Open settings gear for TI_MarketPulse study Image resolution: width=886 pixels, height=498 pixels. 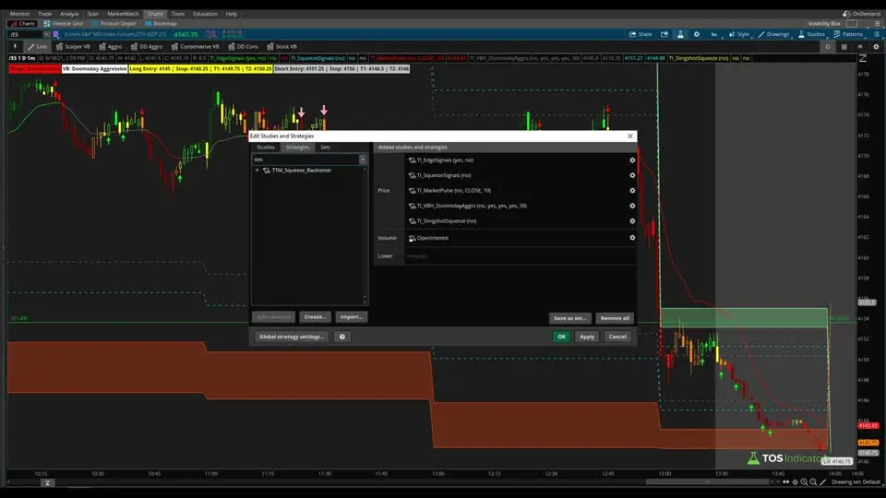tap(632, 191)
